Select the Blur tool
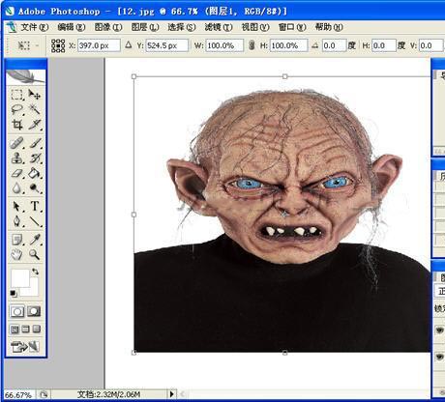Viewport: 445px width, 402px height. 16,187
